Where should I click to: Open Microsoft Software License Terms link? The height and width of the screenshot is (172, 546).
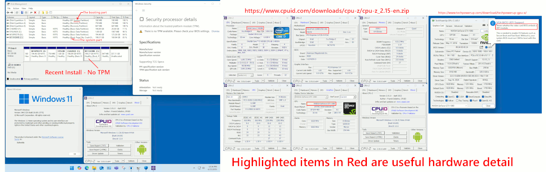tap(52, 137)
